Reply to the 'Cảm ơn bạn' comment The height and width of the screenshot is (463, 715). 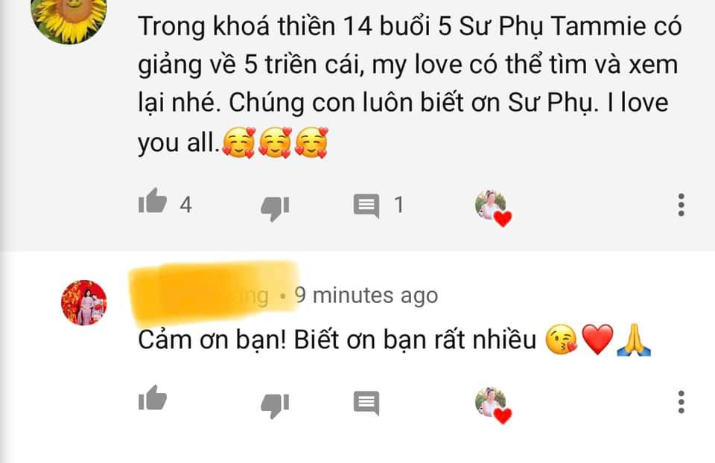coord(366,403)
